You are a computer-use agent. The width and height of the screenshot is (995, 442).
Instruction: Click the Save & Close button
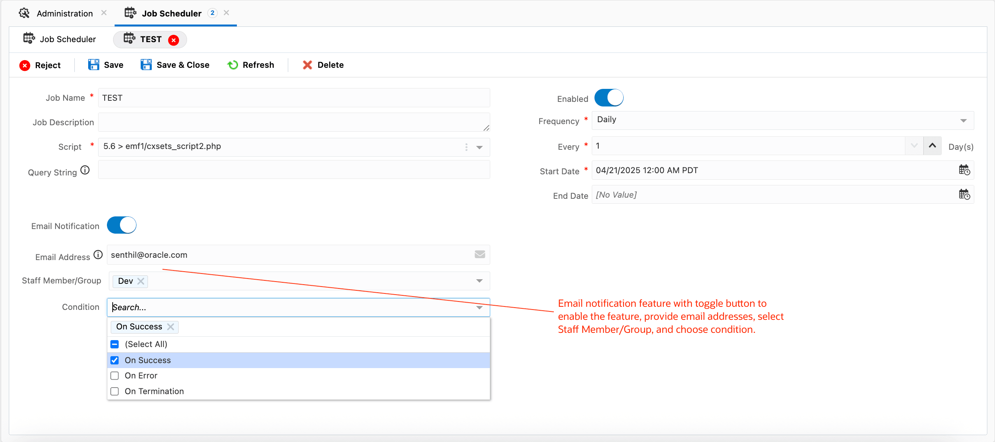(175, 65)
